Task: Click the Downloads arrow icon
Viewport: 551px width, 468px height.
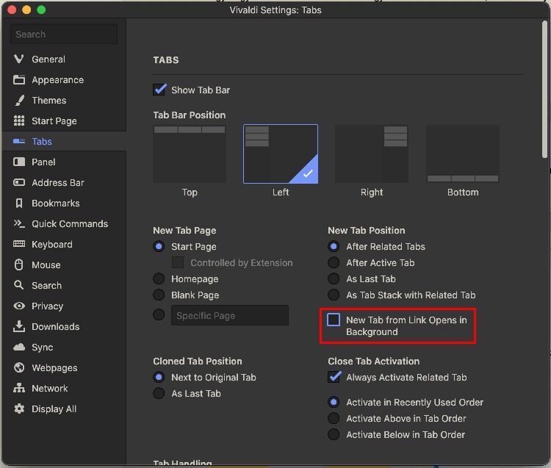Action: pos(19,326)
